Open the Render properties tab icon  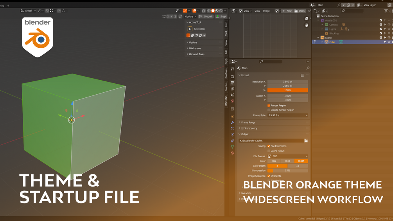click(x=232, y=76)
